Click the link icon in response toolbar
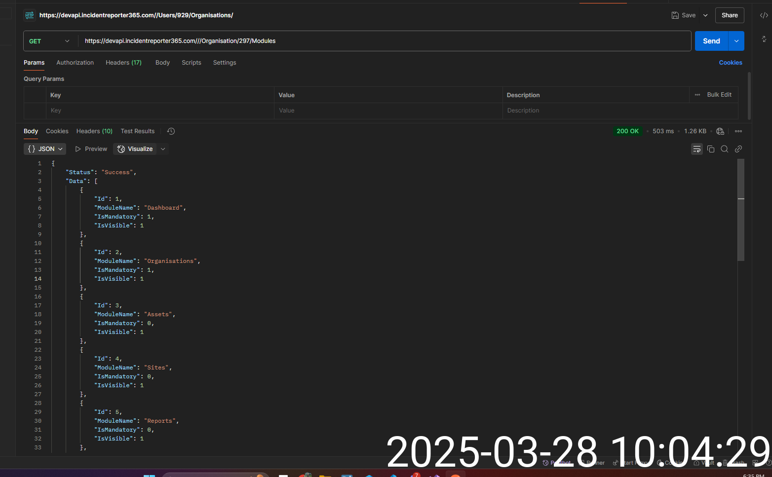 pyautogui.click(x=738, y=149)
